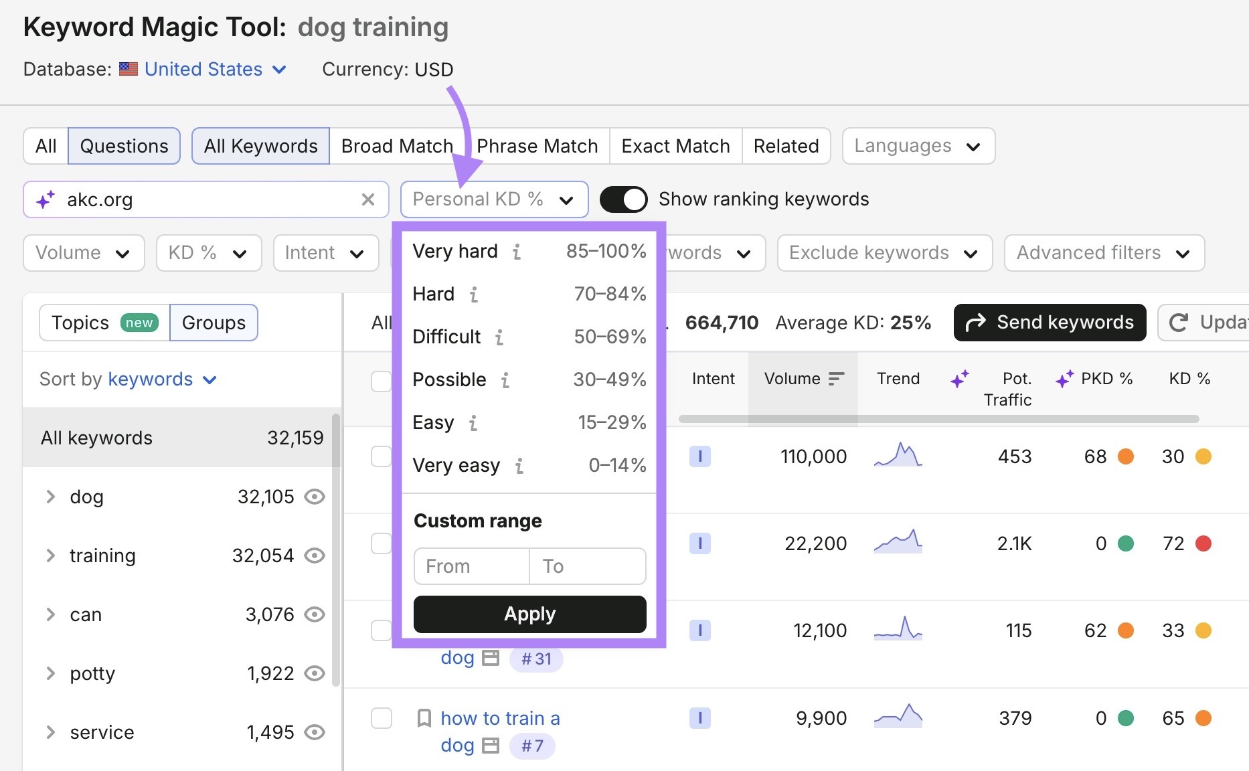Click the sparkle icon before PKD %

pos(1064,379)
